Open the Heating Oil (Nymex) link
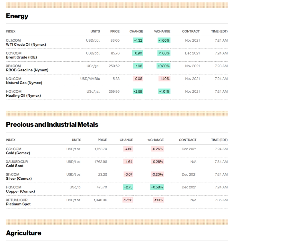 pyautogui.click(x=23, y=96)
